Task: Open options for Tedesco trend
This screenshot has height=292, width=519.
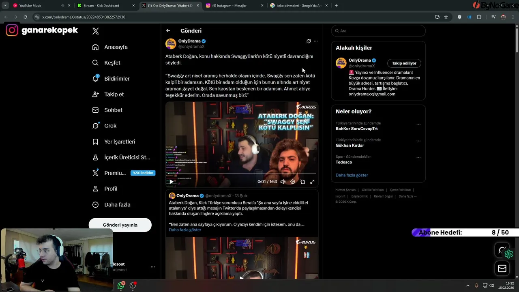Action: (x=418, y=158)
